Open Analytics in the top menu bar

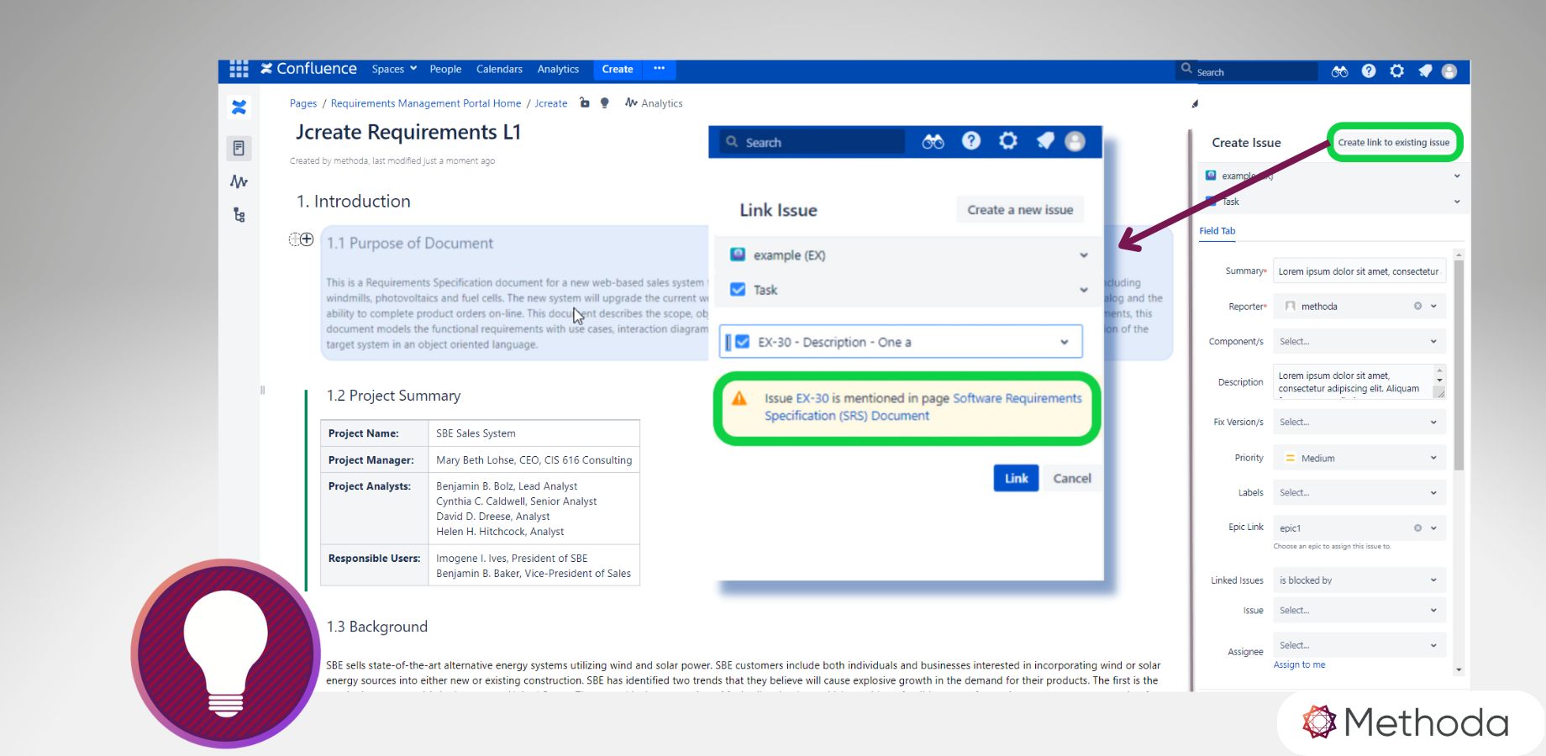click(x=558, y=70)
